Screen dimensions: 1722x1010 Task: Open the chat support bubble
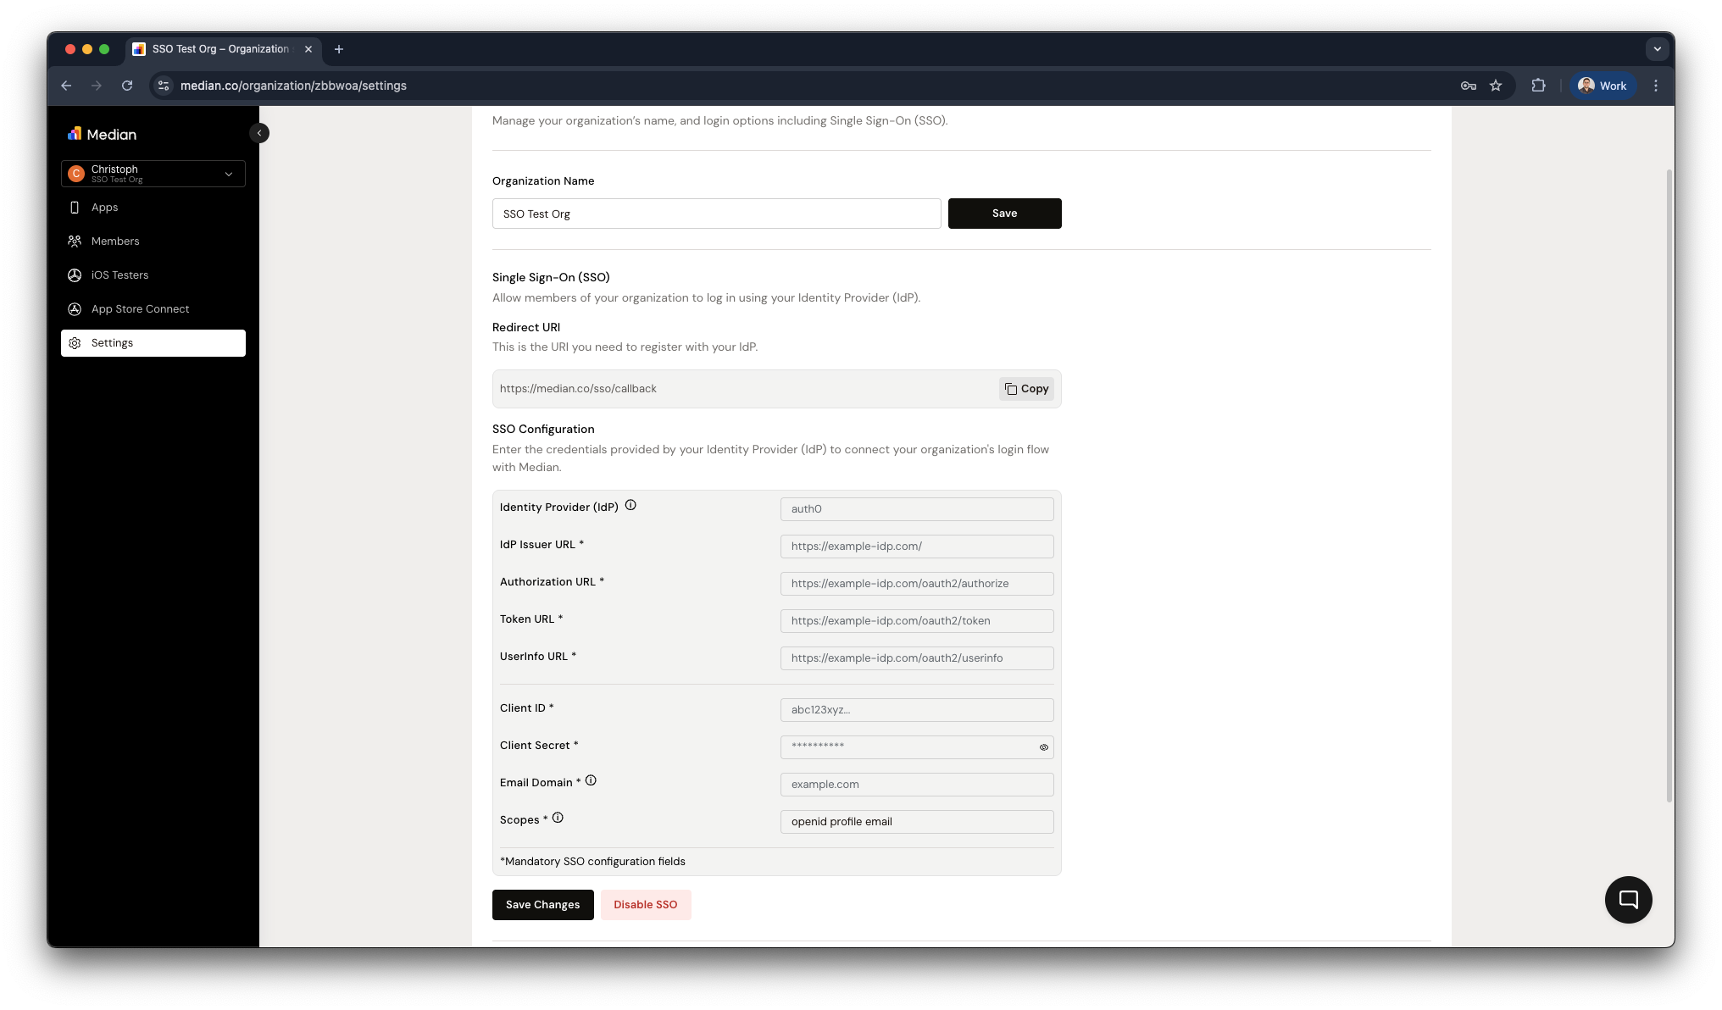(x=1628, y=899)
